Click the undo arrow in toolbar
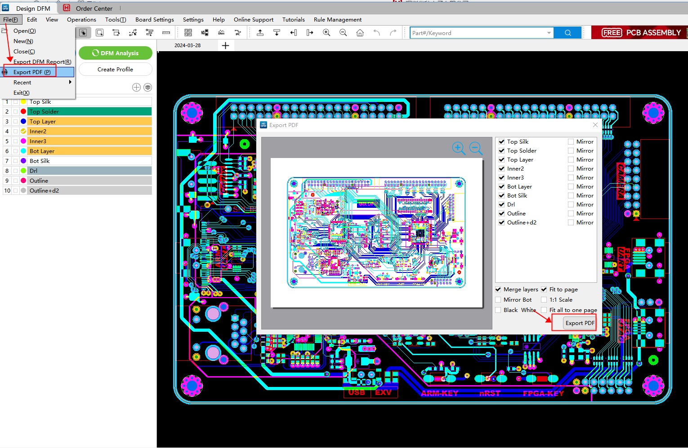Screen dimensions: 688x448 point(376,33)
